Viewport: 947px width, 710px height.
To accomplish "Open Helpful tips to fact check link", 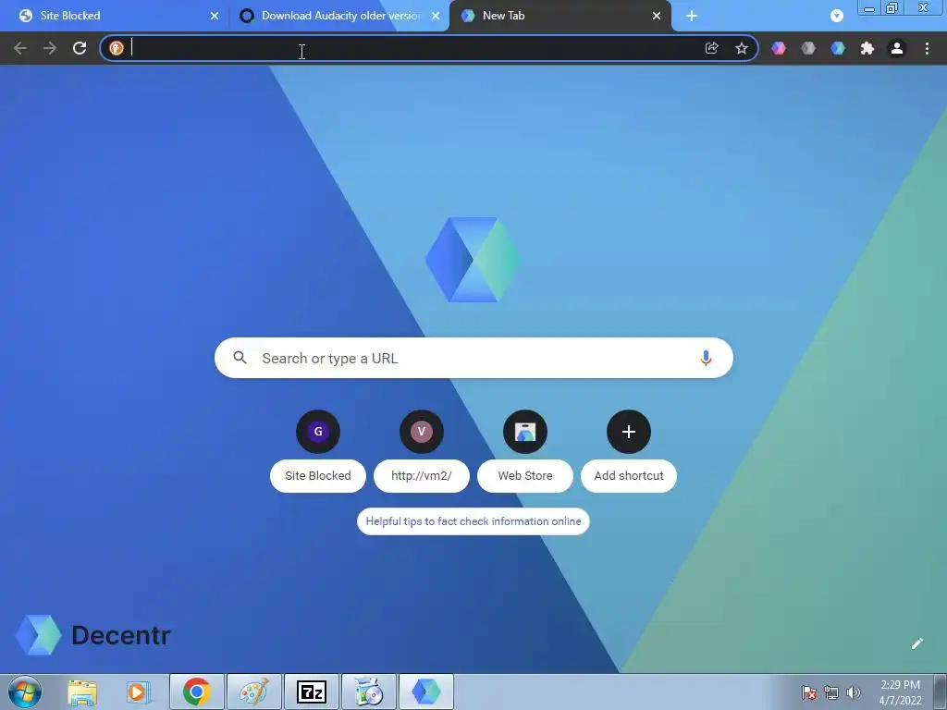I will pos(473,521).
